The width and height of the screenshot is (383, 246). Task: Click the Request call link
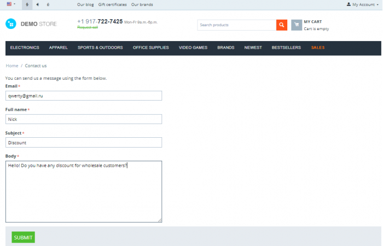coord(88,27)
